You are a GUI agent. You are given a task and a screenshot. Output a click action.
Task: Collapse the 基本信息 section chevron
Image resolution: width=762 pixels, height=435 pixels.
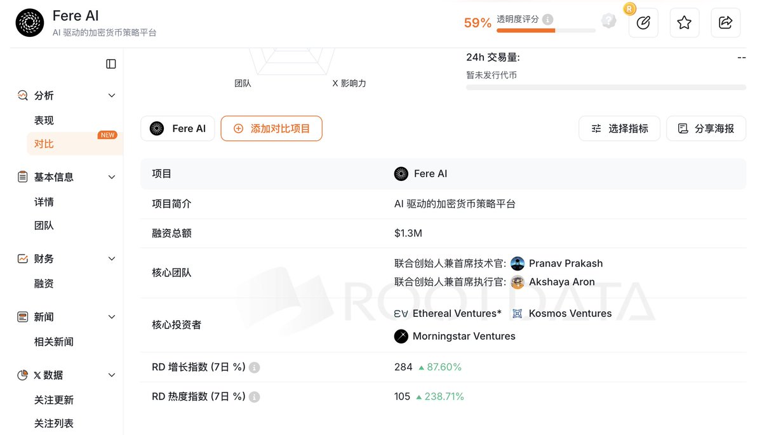[112, 177]
